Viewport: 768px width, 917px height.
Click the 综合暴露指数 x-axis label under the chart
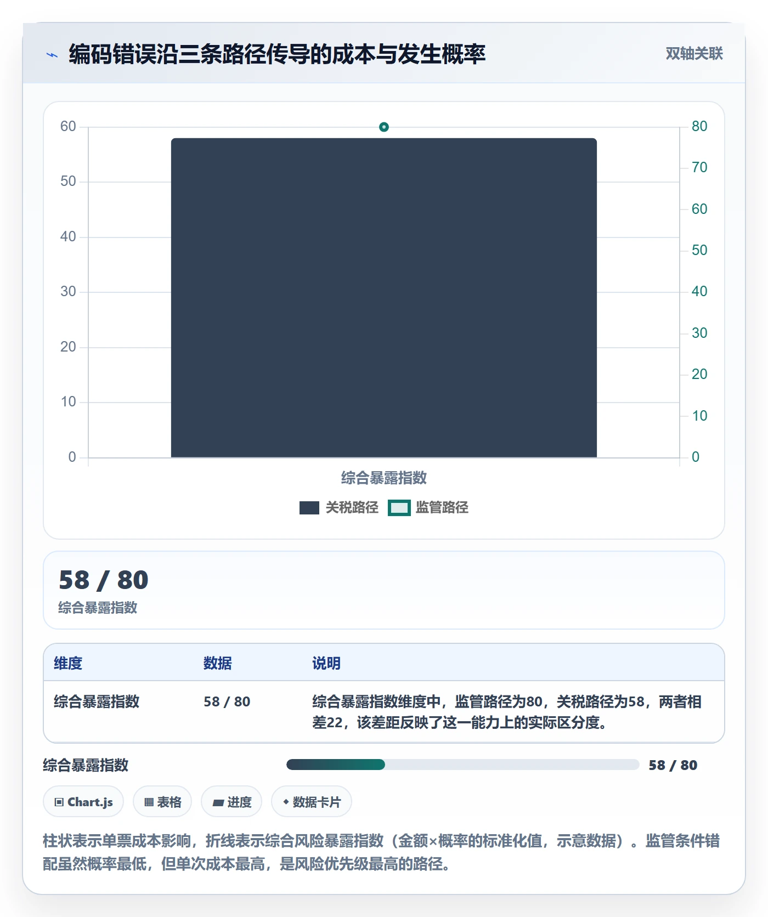pos(384,478)
